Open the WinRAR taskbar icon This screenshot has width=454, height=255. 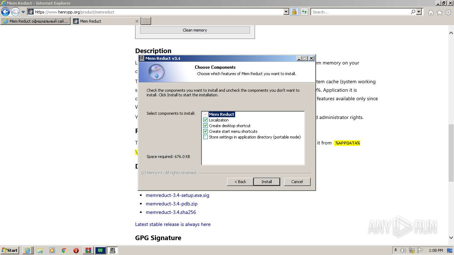[88, 250]
